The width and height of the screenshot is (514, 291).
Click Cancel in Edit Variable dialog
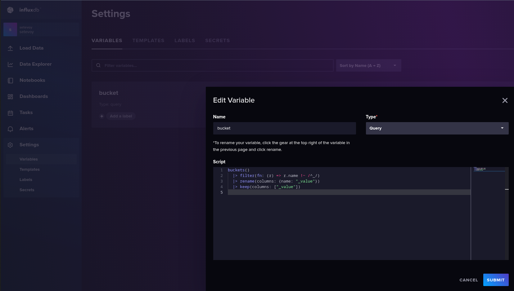tap(468, 280)
